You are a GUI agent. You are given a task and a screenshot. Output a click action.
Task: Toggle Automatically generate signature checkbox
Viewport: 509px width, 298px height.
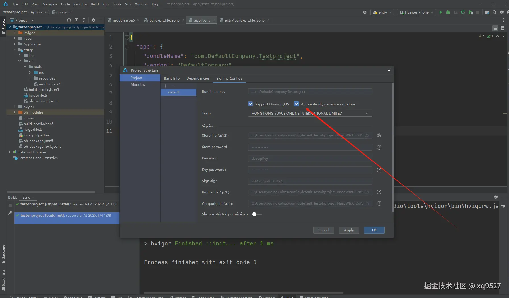coord(296,104)
